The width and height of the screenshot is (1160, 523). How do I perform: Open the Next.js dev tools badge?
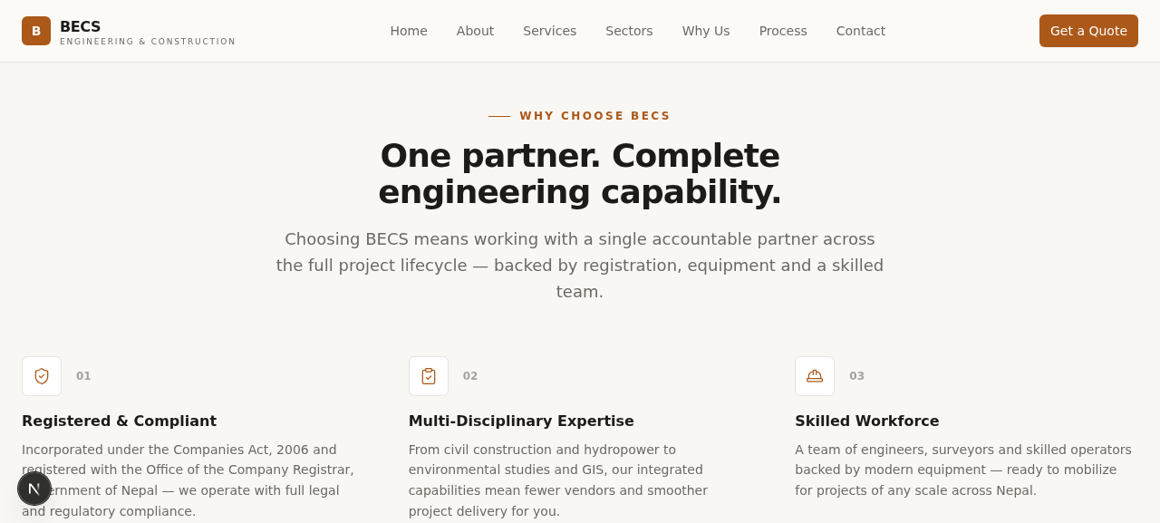34,489
